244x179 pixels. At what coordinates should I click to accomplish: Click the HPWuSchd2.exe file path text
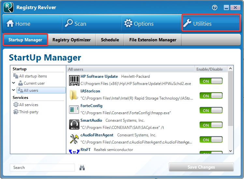point(136,84)
